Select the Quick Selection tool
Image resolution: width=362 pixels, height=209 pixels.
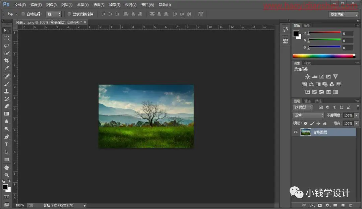click(7, 53)
